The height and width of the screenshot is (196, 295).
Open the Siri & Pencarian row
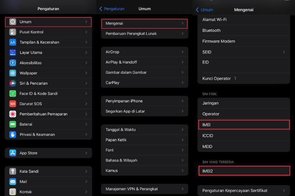(x=49, y=83)
